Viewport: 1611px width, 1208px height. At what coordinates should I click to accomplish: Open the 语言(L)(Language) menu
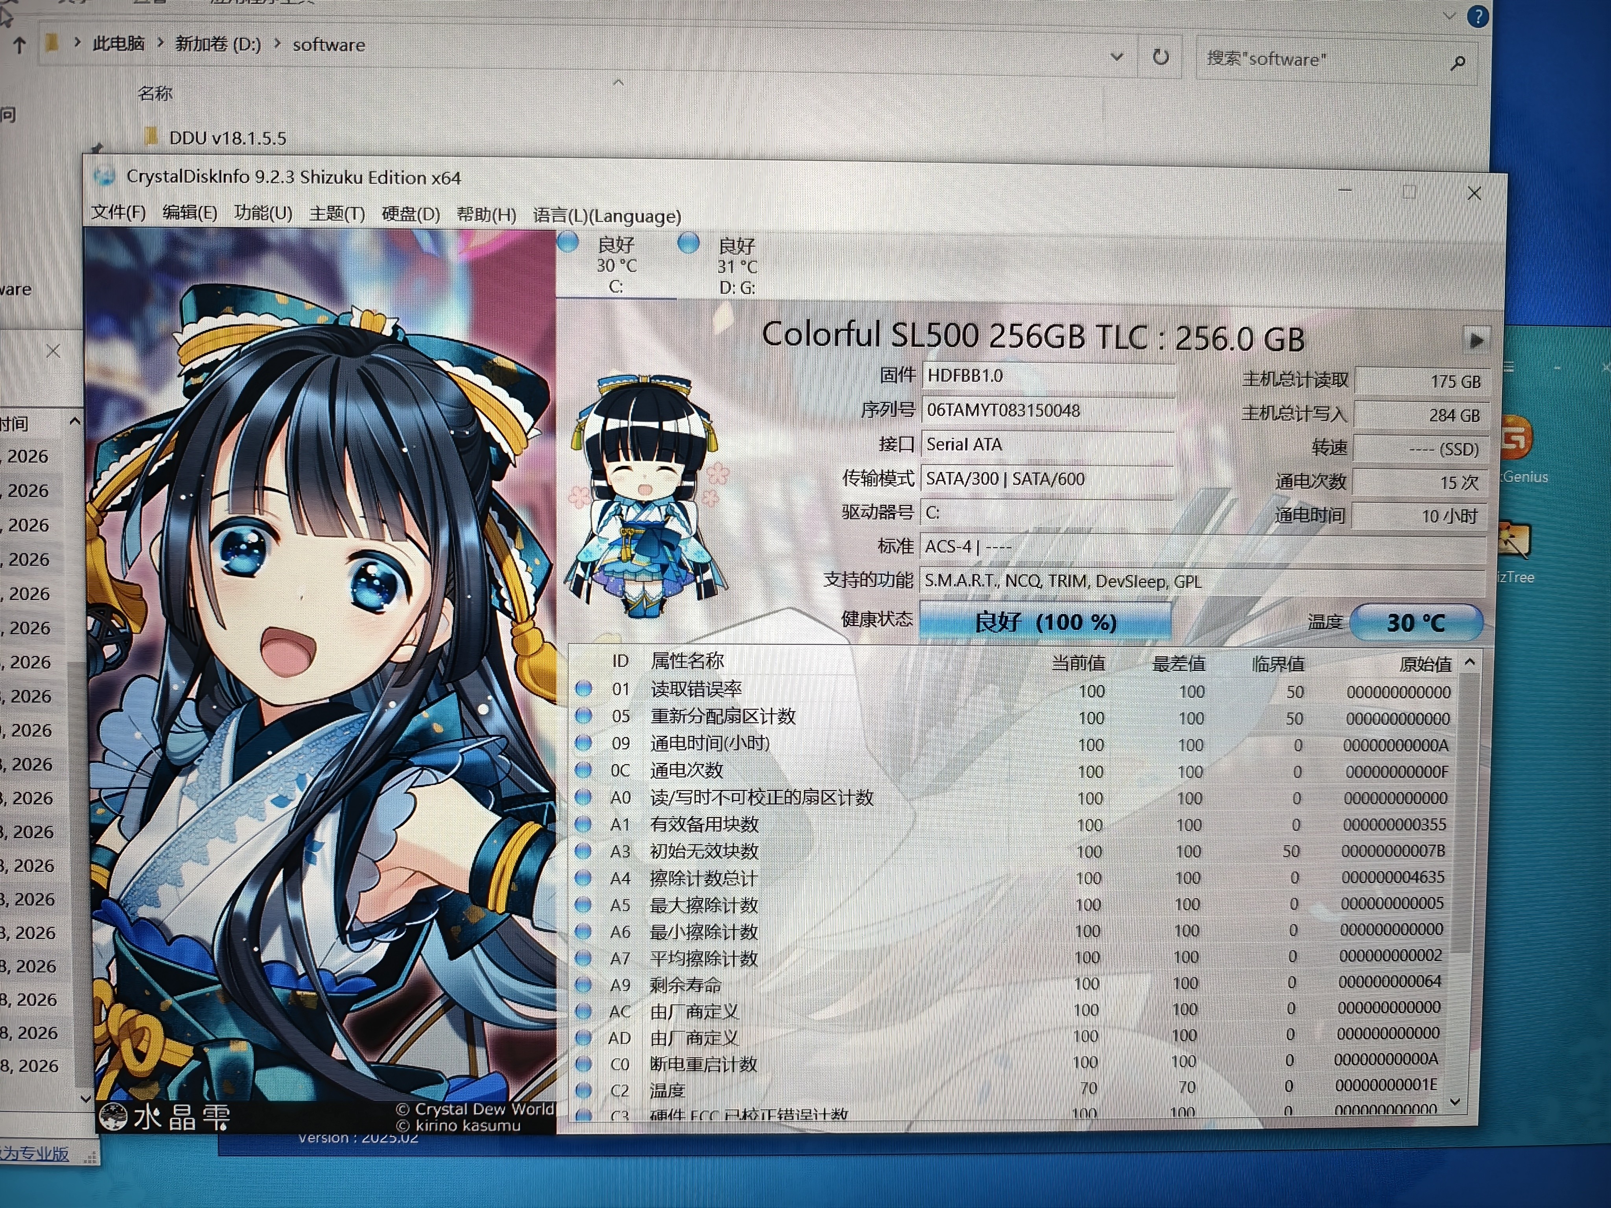click(606, 215)
